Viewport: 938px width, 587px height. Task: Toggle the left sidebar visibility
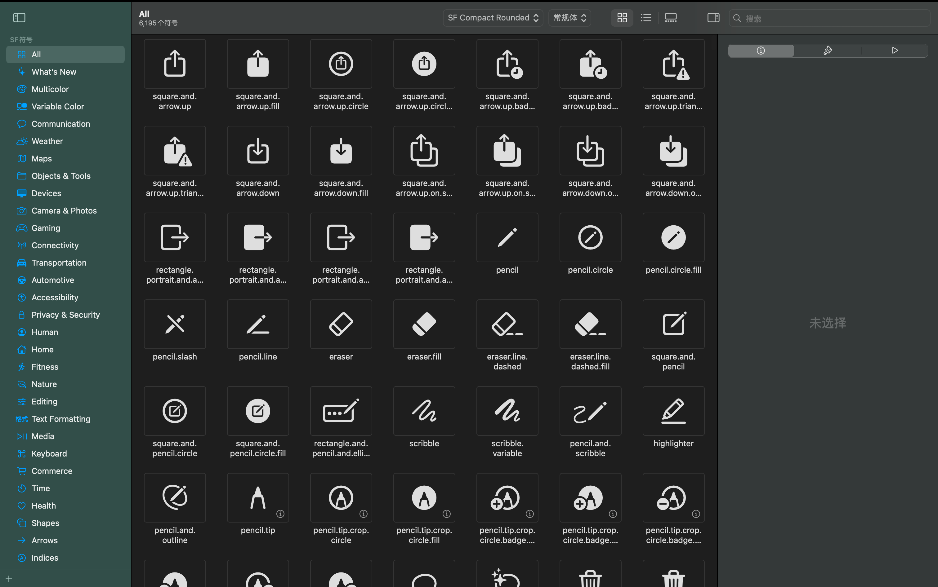pyautogui.click(x=20, y=17)
